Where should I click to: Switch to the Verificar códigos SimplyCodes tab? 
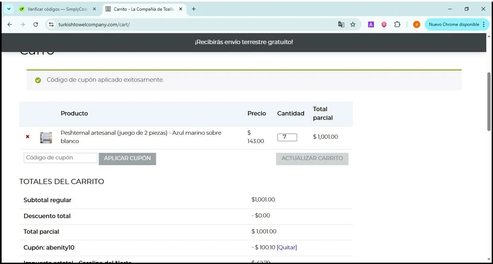click(x=57, y=9)
